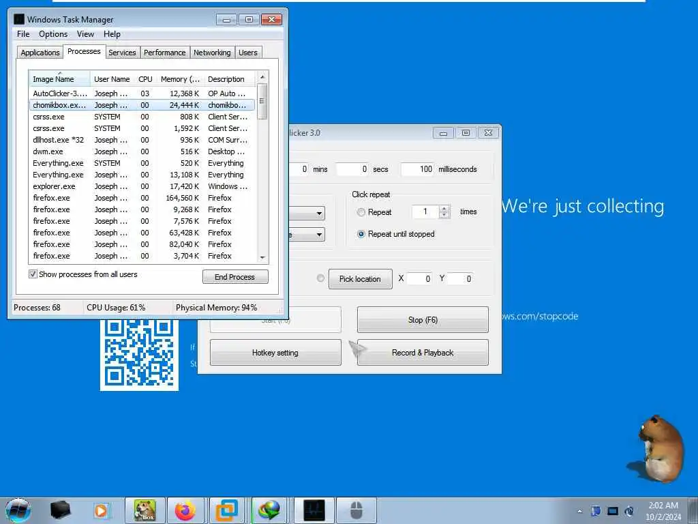Click the process list scrollbar thumb

[262, 102]
